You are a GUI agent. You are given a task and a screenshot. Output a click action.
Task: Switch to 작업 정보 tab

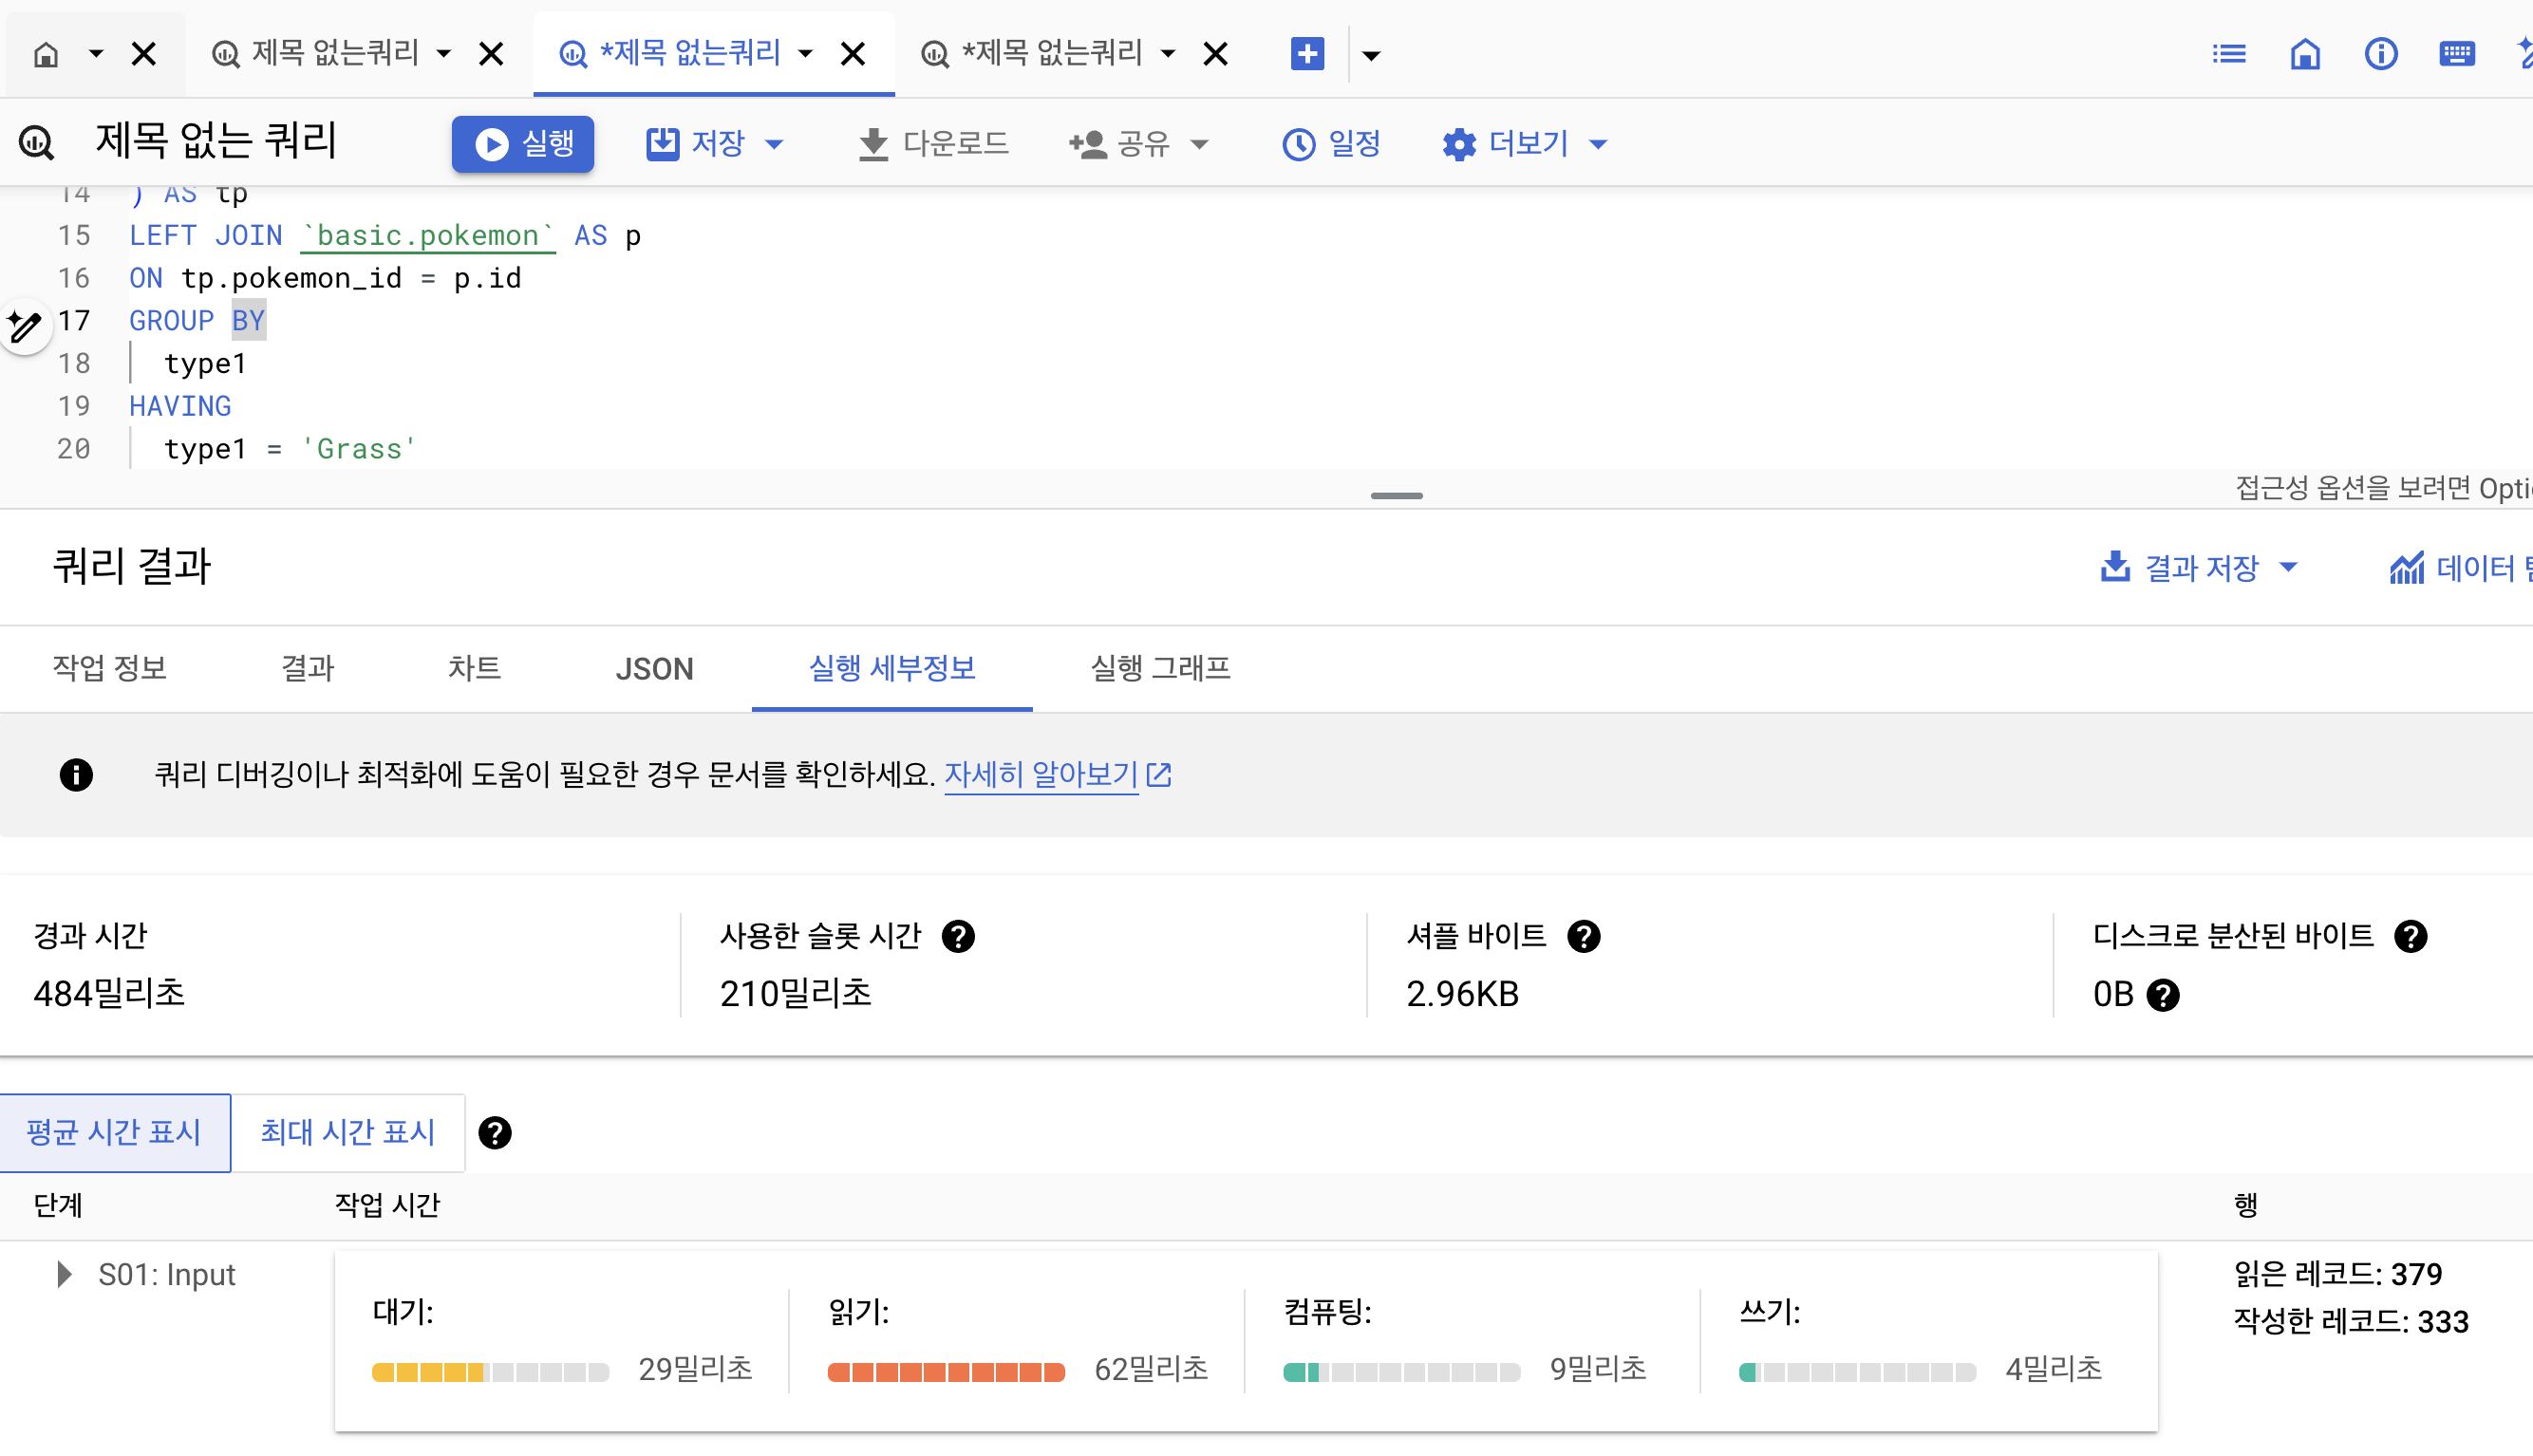(x=110, y=668)
